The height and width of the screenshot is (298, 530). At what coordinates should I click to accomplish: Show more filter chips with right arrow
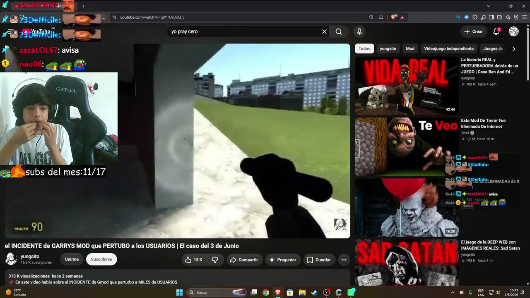point(514,49)
